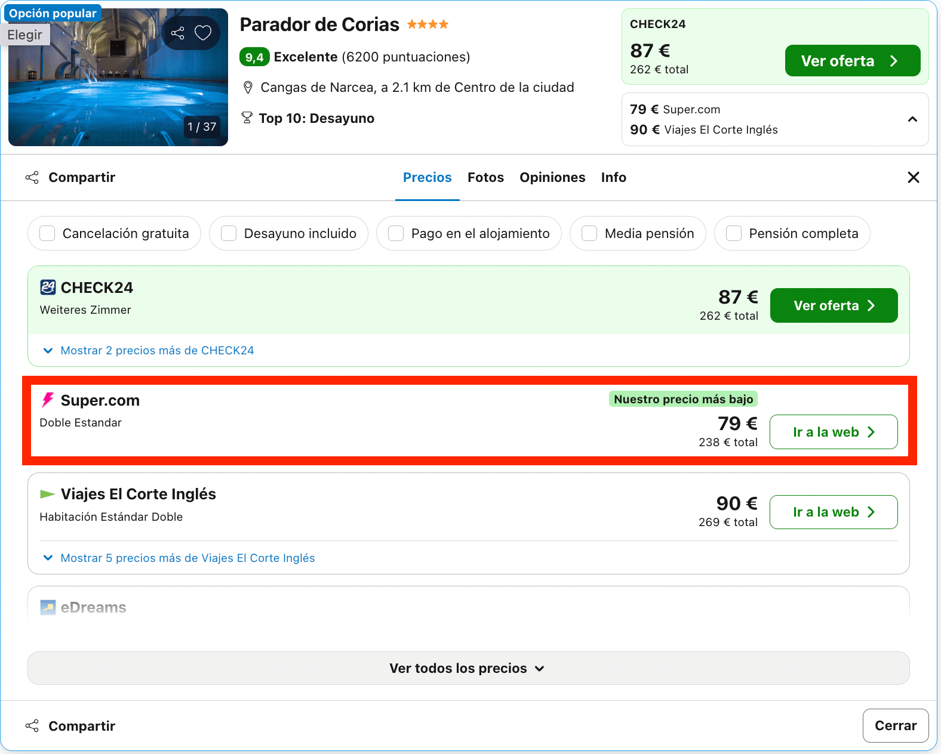Select the Pensión completa checkbox

[734, 233]
